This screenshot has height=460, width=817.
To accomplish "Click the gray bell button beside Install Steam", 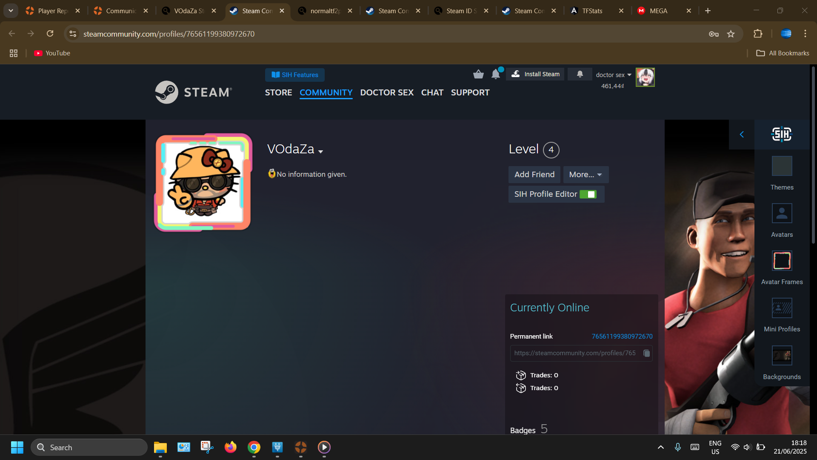I will point(580,74).
